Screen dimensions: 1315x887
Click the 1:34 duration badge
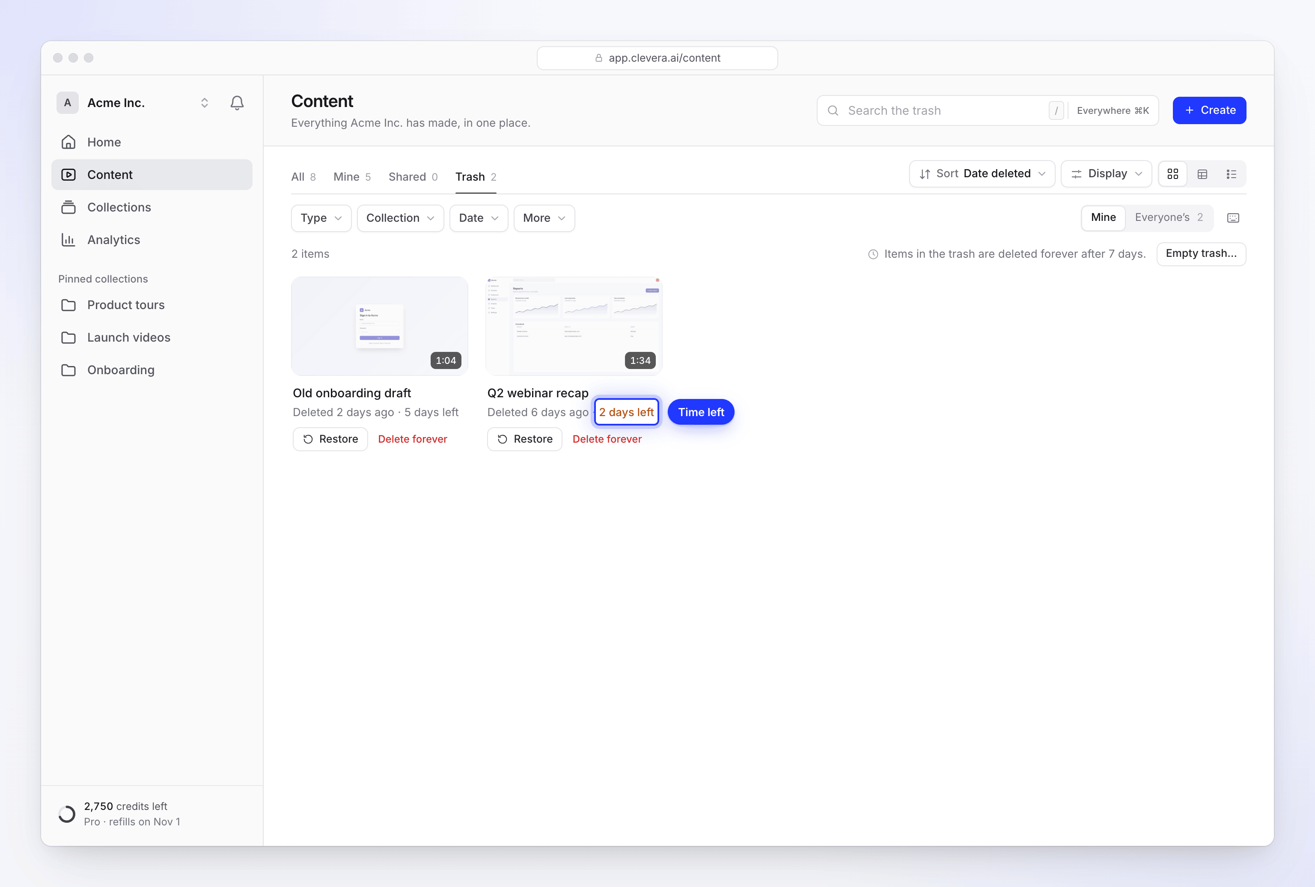coord(640,360)
